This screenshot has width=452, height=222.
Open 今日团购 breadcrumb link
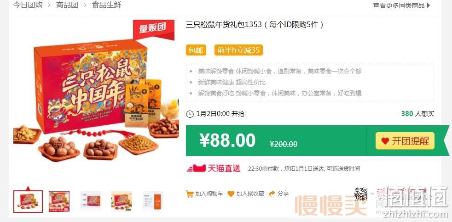click(x=28, y=5)
